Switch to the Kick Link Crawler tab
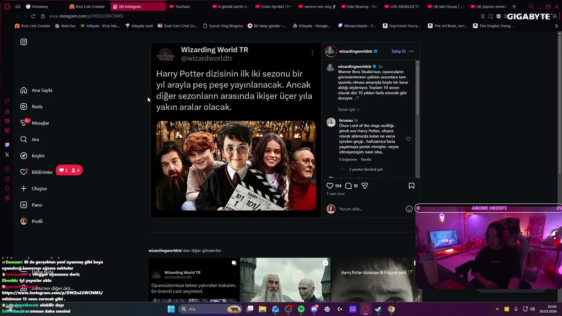Image resolution: width=562 pixels, height=316 pixels. (87, 7)
